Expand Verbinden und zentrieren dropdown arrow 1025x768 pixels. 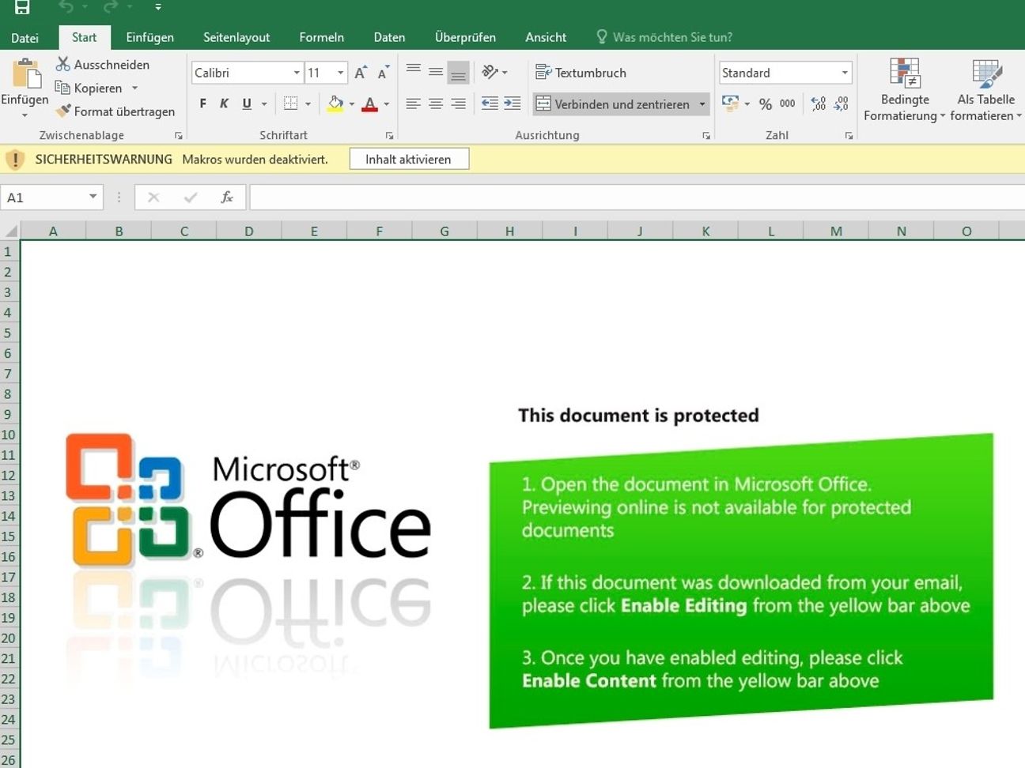click(x=702, y=104)
